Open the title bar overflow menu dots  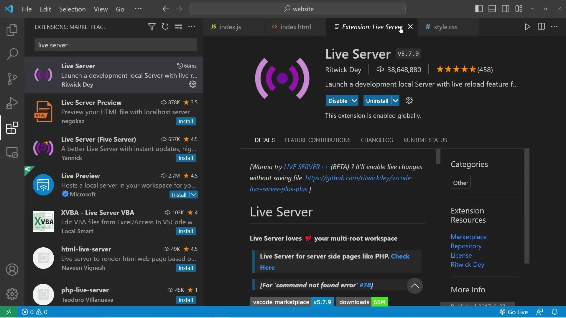138,9
